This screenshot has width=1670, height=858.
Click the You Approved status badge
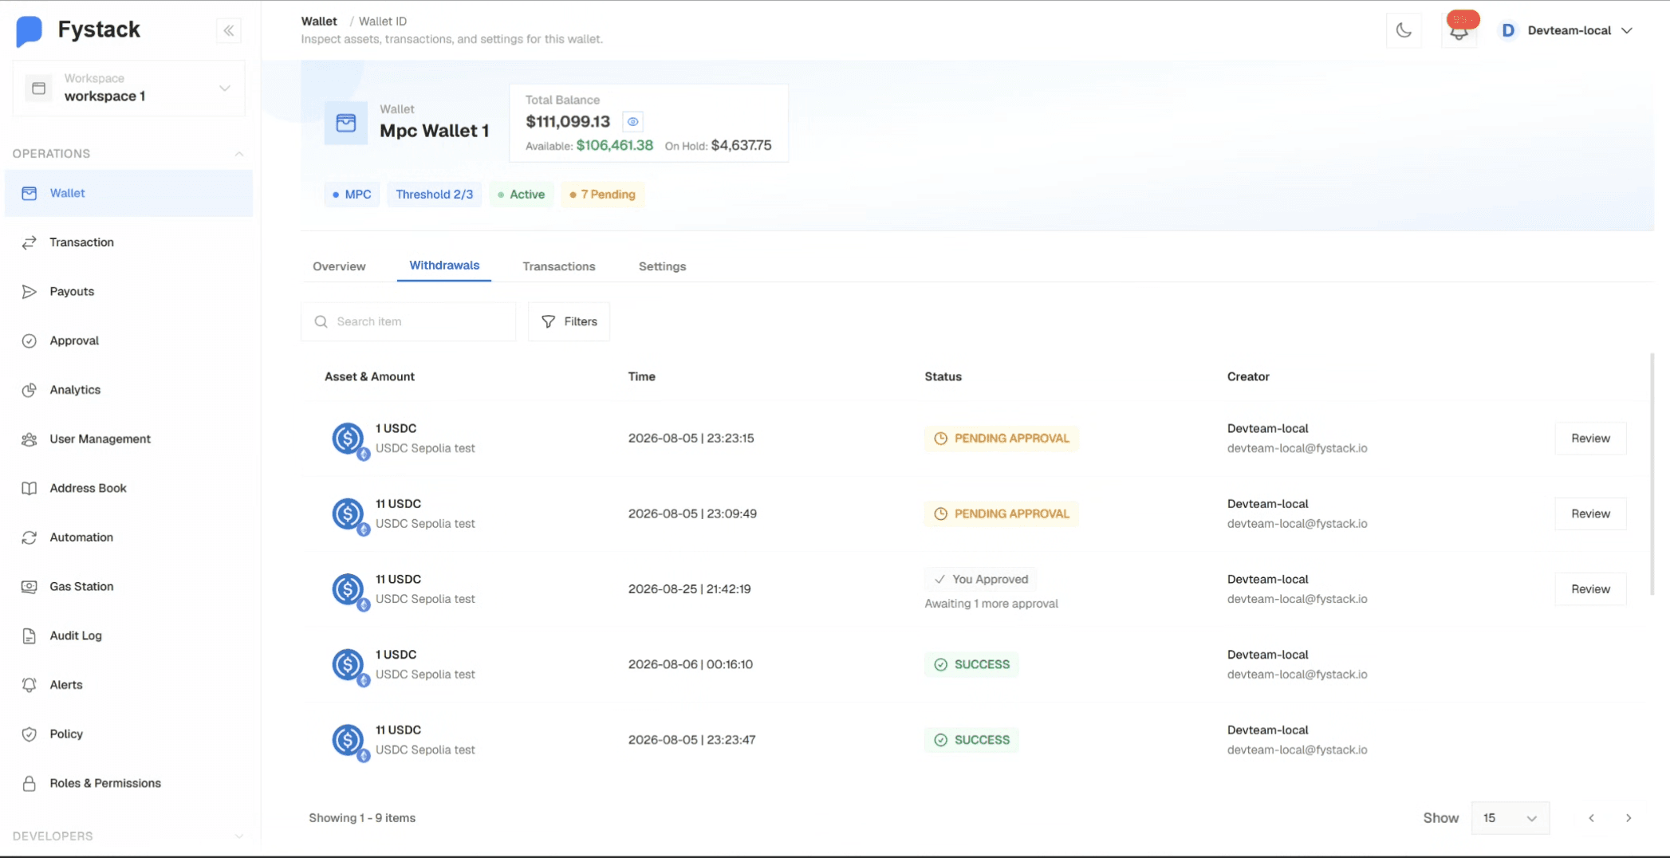[981, 580]
